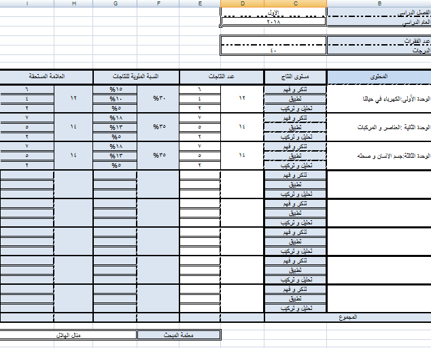Click the الوحدة الأولى الكهرباء في حياتنا cell

(379, 99)
